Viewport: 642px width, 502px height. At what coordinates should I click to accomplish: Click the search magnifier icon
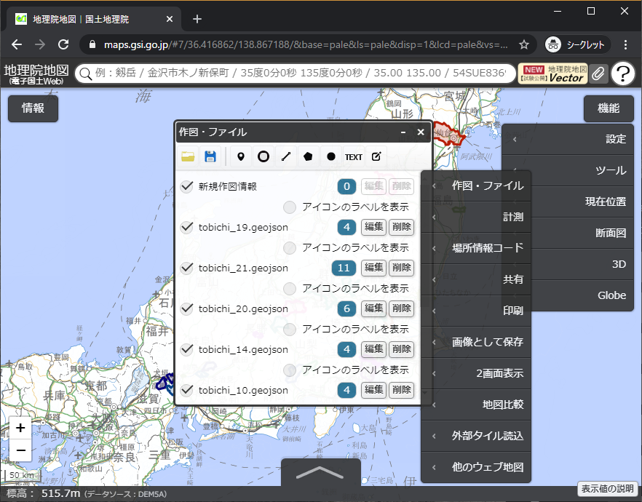pos(85,74)
